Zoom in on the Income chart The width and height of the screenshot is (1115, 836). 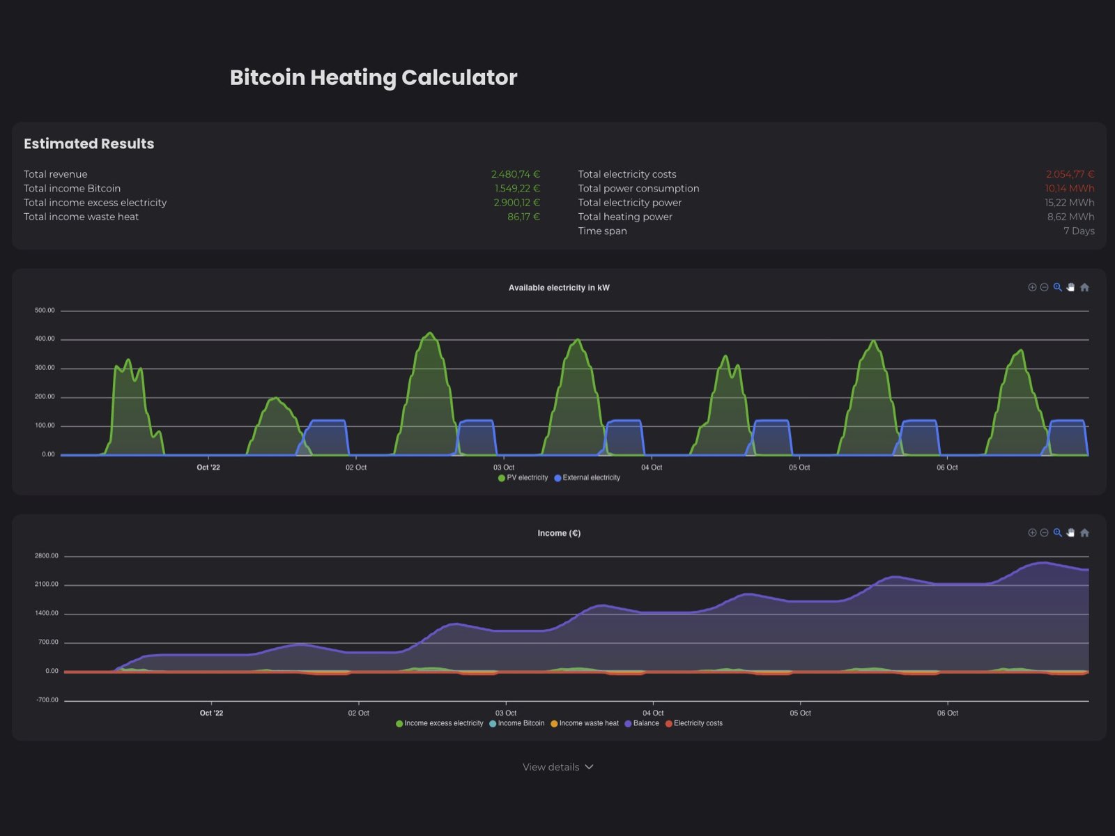coord(1032,532)
